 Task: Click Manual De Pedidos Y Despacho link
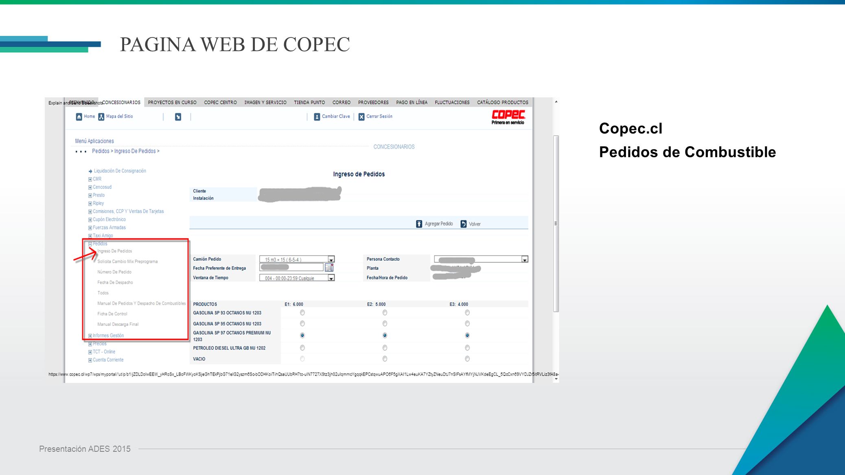141,303
